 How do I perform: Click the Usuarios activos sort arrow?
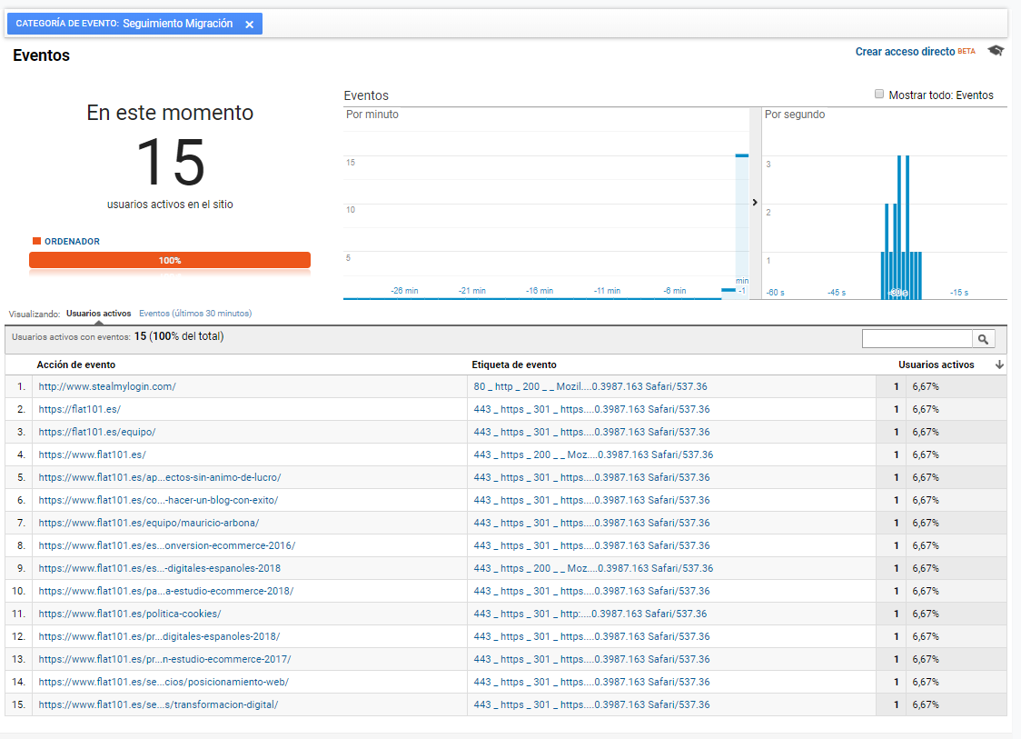[x=999, y=365]
